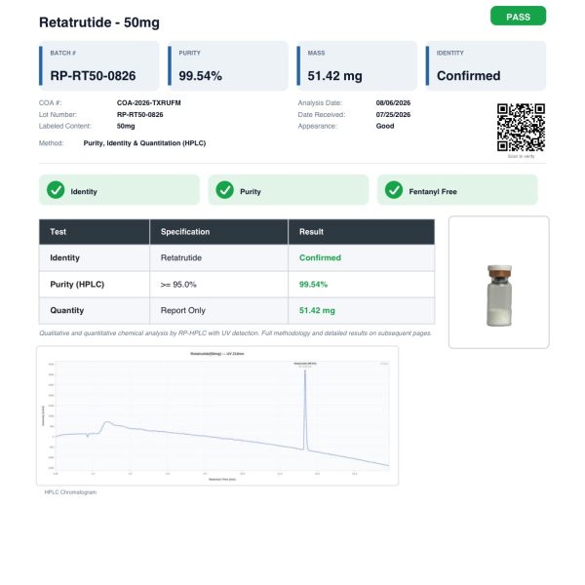Click the 'HPLC Chromatogram' caption
The image size is (585, 585).
(70, 492)
